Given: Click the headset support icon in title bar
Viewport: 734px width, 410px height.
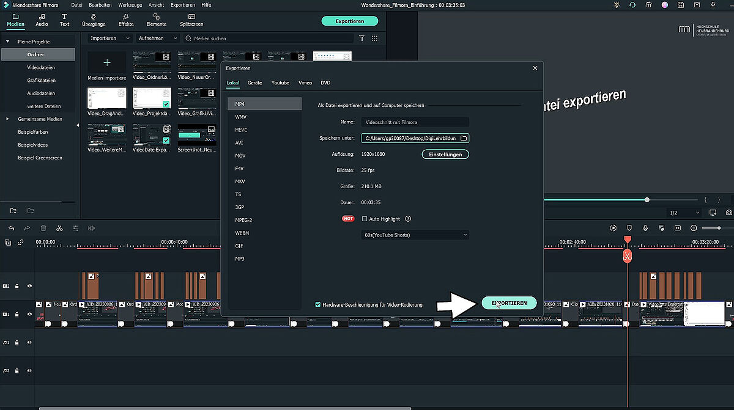Looking at the screenshot, I should coord(632,4).
